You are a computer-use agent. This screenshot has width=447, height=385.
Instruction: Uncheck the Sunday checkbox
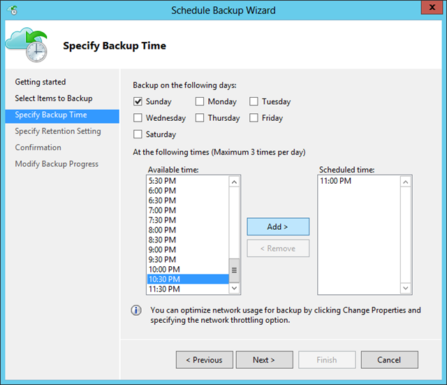138,101
